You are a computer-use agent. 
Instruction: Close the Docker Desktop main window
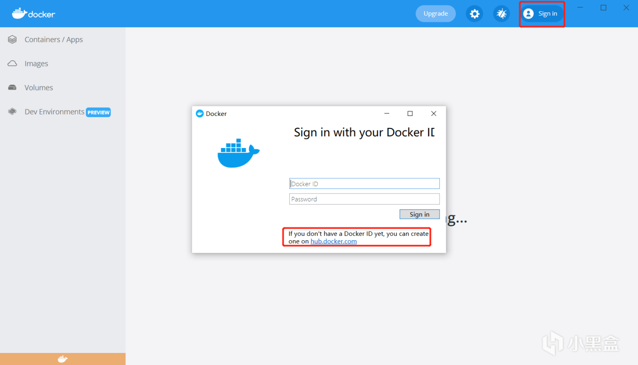point(626,8)
